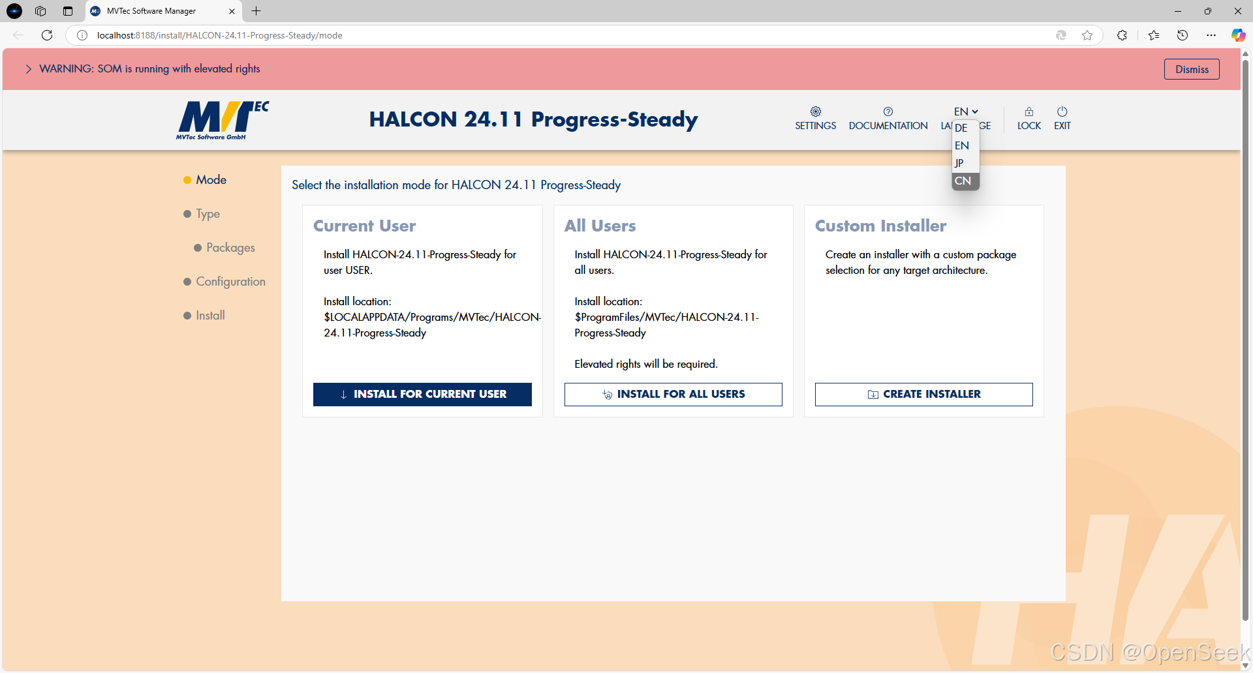The height and width of the screenshot is (673, 1253).
Task: Select CN from the language list
Action: point(965,181)
